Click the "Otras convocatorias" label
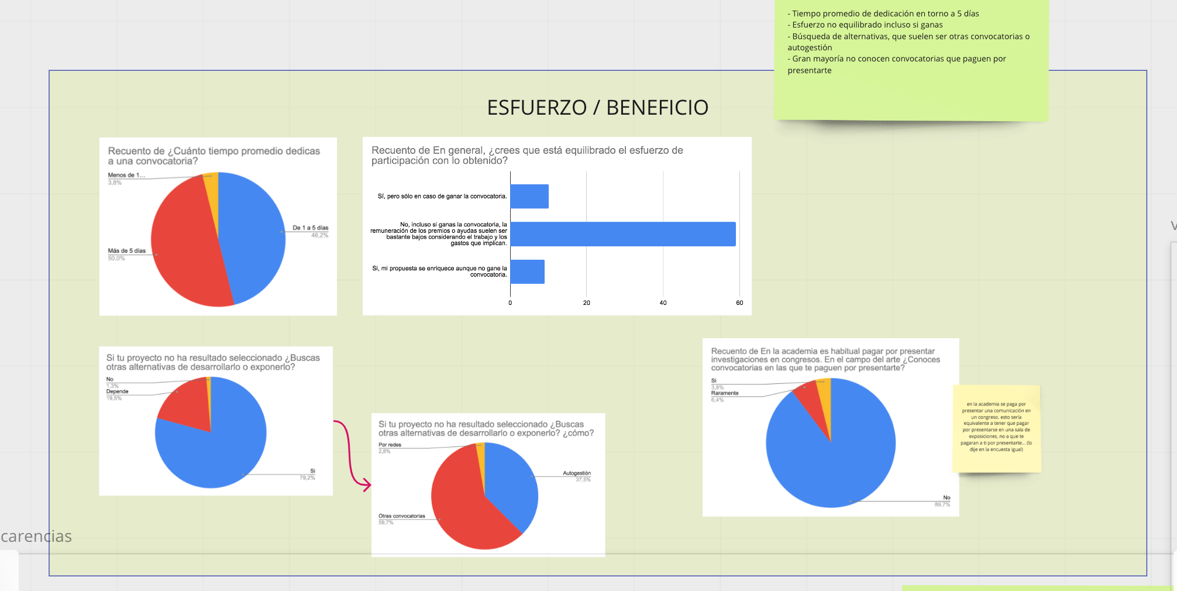The height and width of the screenshot is (591, 1177). point(402,516)
